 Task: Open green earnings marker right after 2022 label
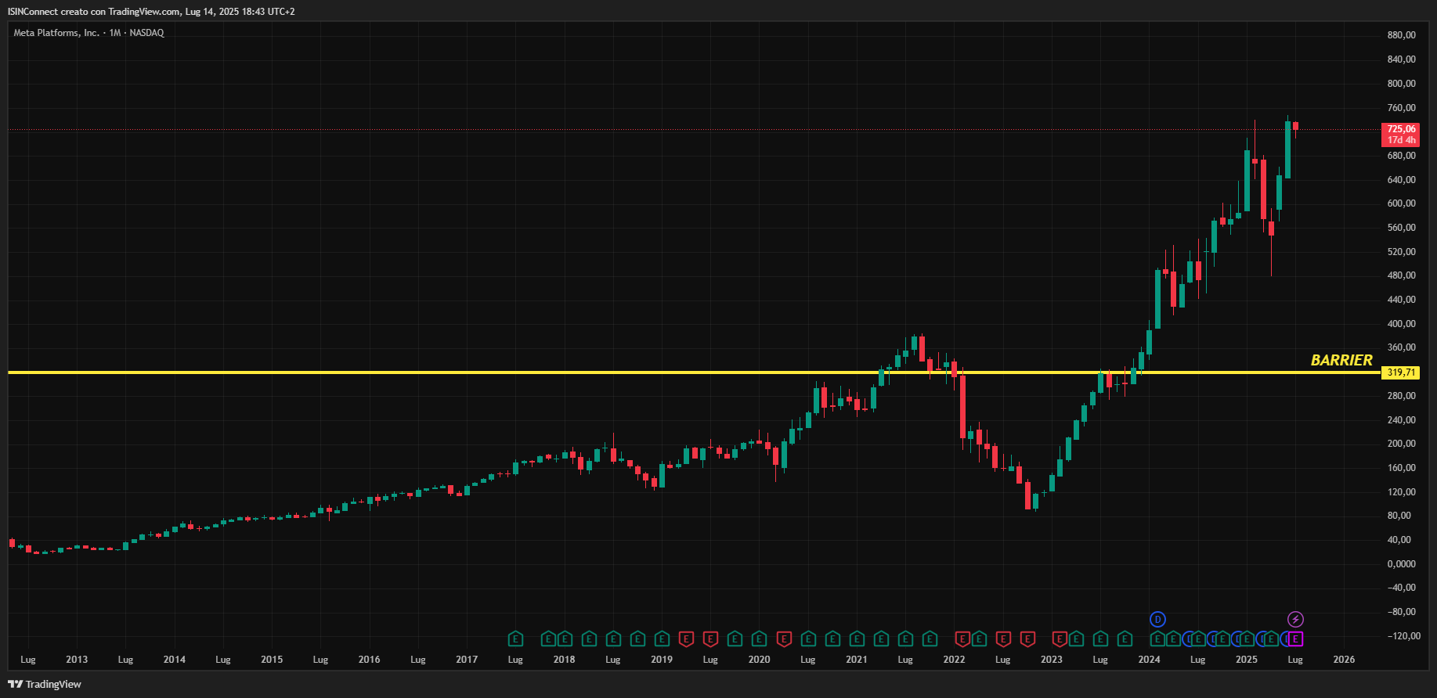click(979, 639)
